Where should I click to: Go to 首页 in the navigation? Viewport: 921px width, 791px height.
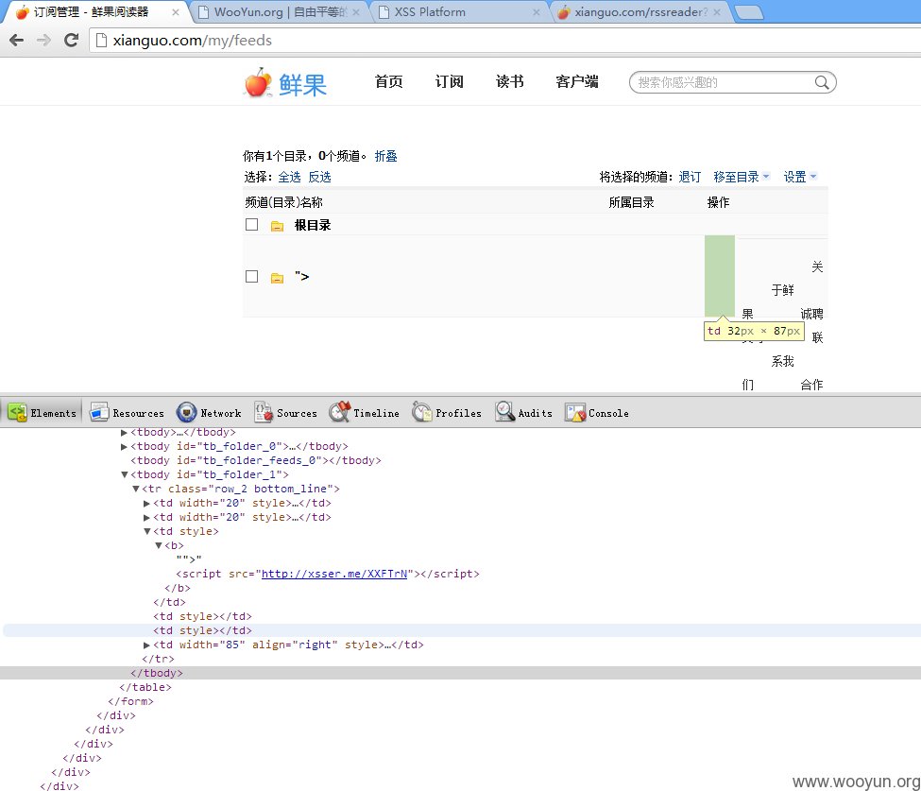pos(389,81)
